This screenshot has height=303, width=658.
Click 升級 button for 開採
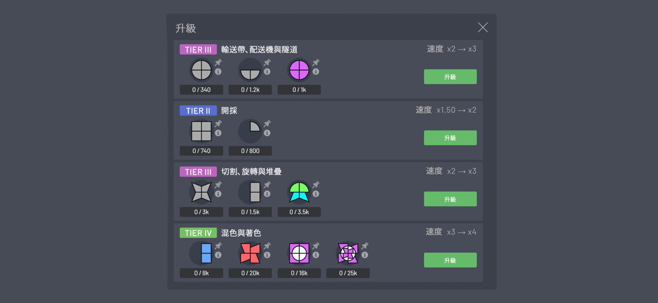tap(450, 138)
